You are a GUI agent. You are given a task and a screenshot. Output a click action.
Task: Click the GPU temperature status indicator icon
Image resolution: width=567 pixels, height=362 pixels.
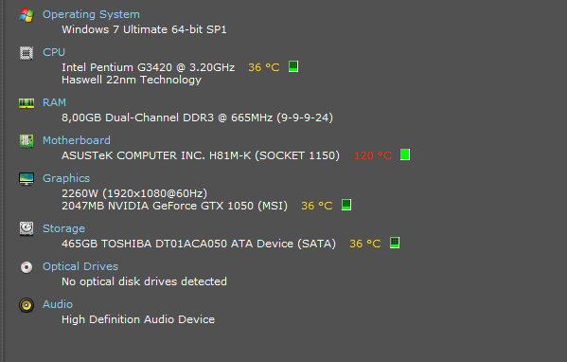(x=346, y=205)
